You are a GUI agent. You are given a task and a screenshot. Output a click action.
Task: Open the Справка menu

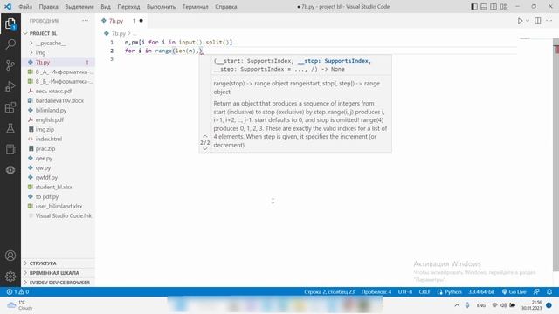click(226, 7)
